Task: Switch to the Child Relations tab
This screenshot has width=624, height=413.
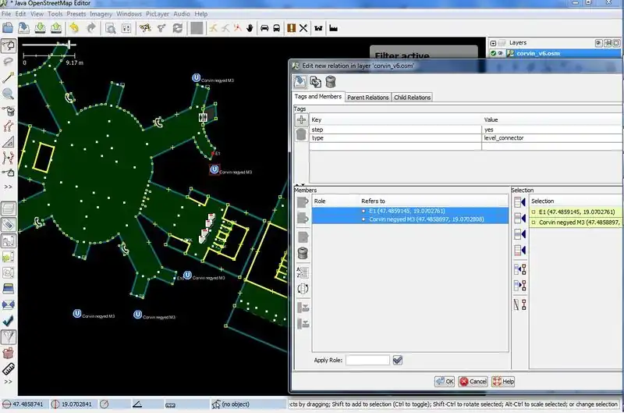Action: coord(412,98)
